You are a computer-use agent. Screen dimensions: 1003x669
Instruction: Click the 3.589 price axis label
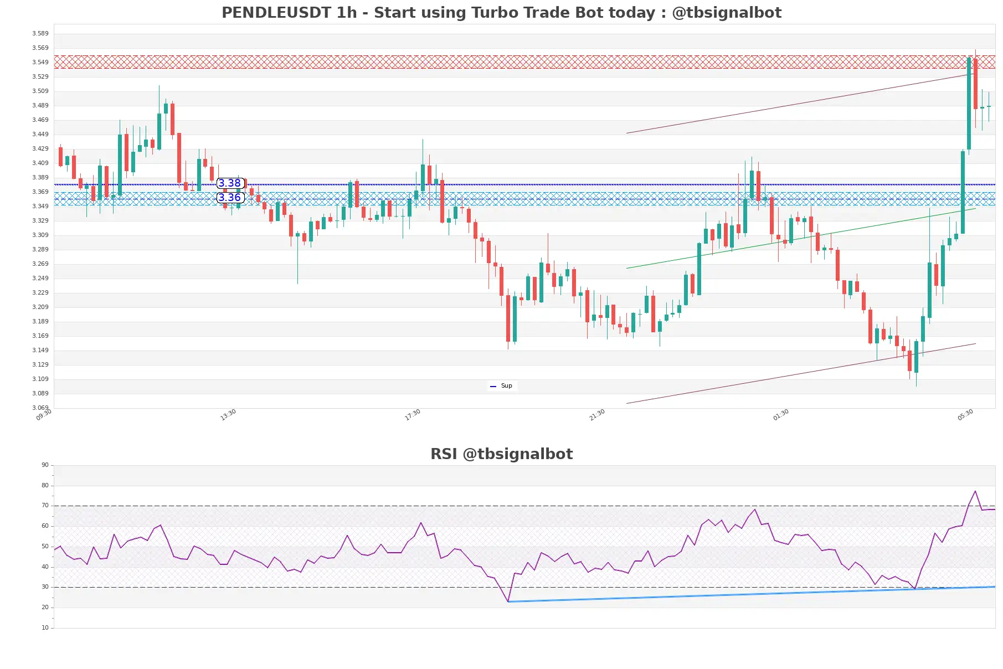(x=40, y=34)
